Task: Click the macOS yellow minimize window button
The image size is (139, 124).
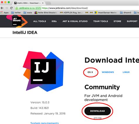Action: 5,2
